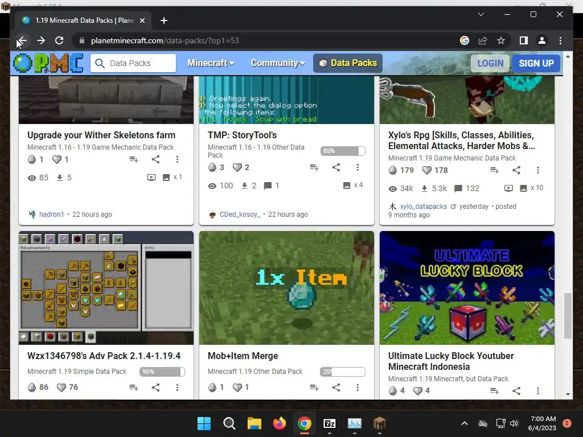This screenshot has width=583, height=437.
Task: Open File Explorer from the taskbar
Action: pyautogui.click(x=254, y=423)
